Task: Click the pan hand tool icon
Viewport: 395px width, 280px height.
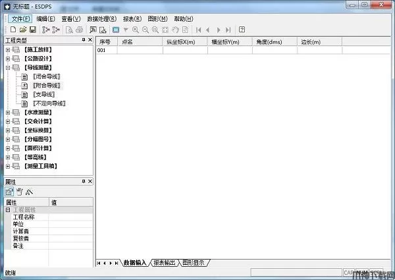Action: [x=175, y=30]
